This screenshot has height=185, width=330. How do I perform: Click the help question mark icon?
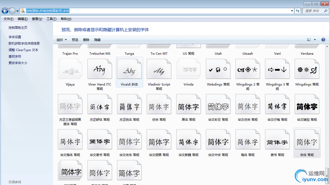click(323, 40)
